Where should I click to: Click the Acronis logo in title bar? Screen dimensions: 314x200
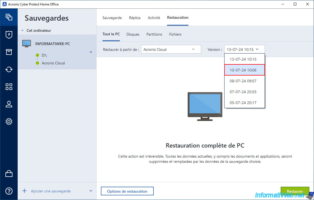[4, 4]
